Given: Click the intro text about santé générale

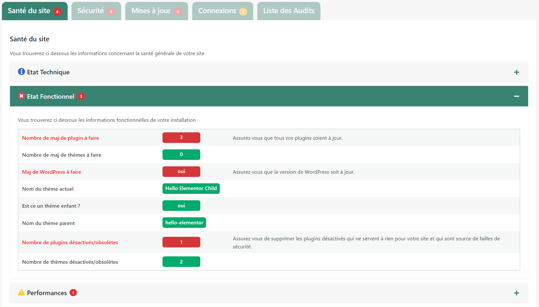Looking at the screenshot, I should tap(107, 53).
